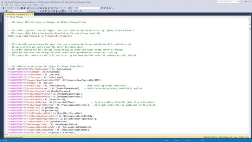Open the Query menu
This screenshot has width=252, height=142.
tap(17, 5)
